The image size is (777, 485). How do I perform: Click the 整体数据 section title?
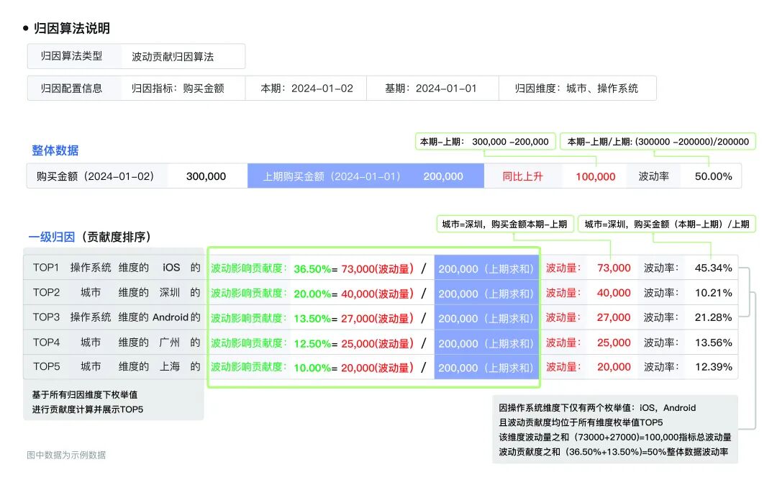click(x=55, y=150)
